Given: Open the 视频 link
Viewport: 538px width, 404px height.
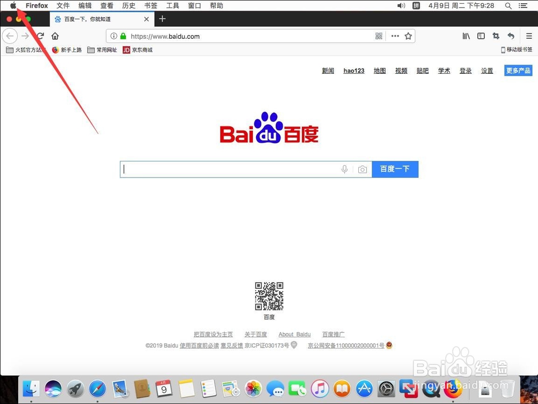Looking at the screenshot, I should pos(401,70).
